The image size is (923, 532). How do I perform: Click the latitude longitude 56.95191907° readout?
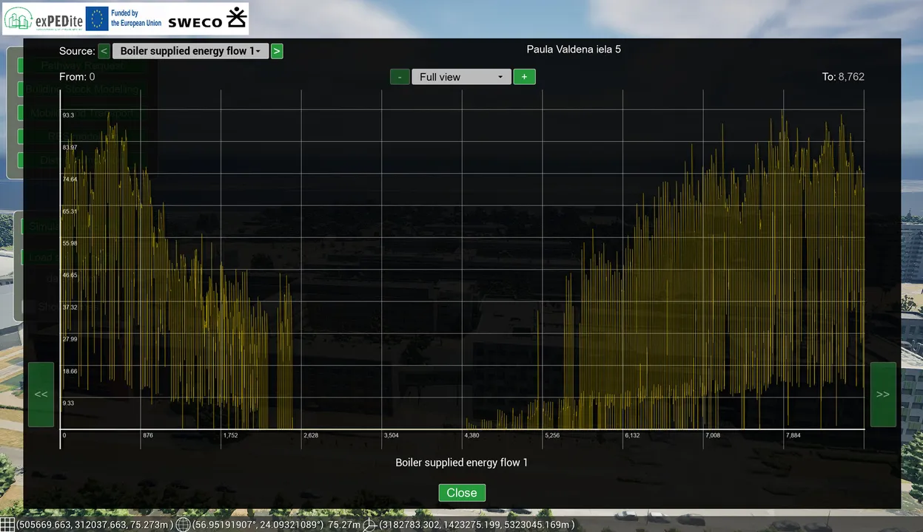tap(258, 525)
